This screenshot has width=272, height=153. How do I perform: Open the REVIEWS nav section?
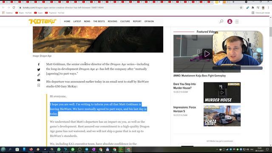pos(113,21)
